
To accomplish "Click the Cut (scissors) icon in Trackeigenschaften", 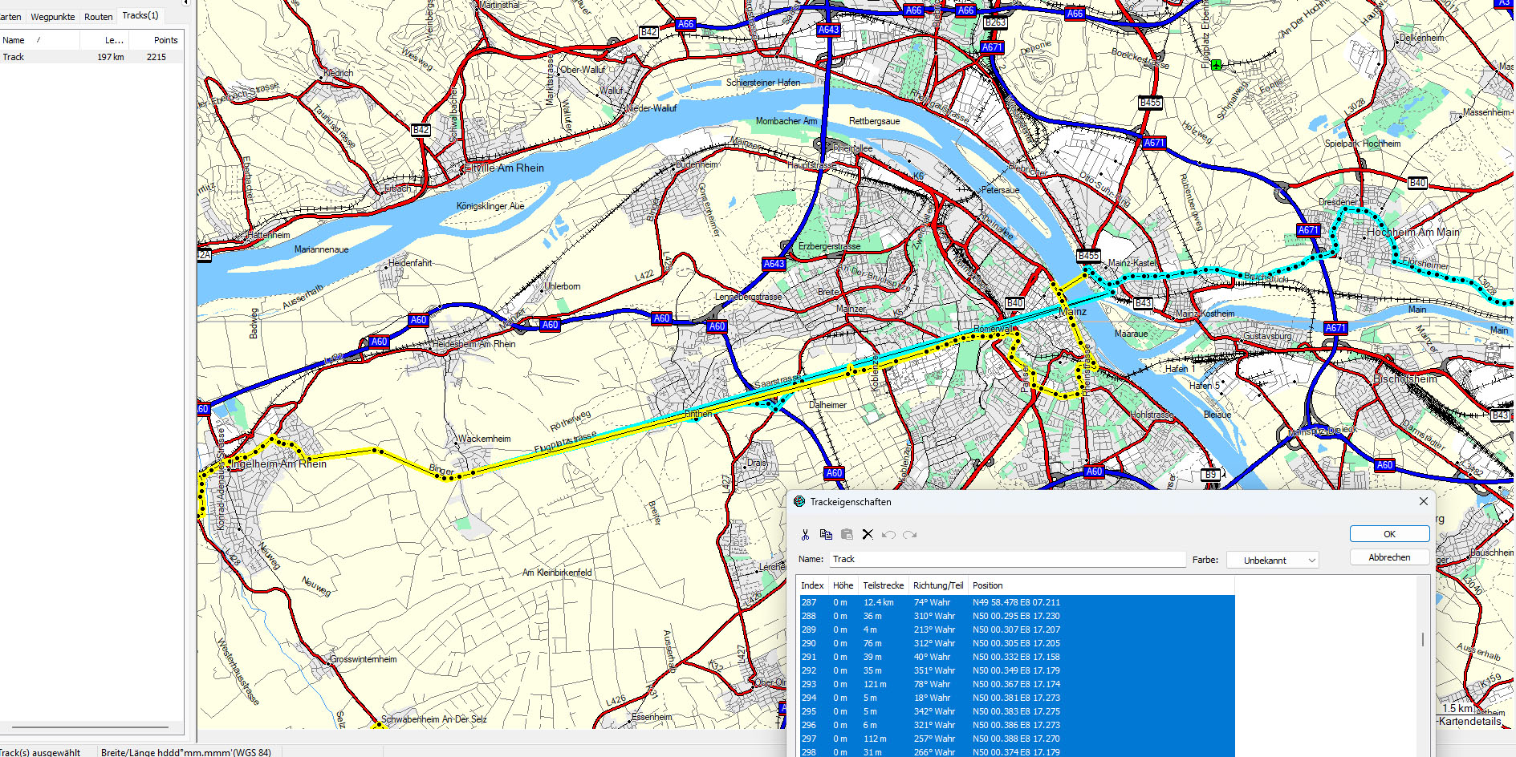I will [x=805, y=535].
